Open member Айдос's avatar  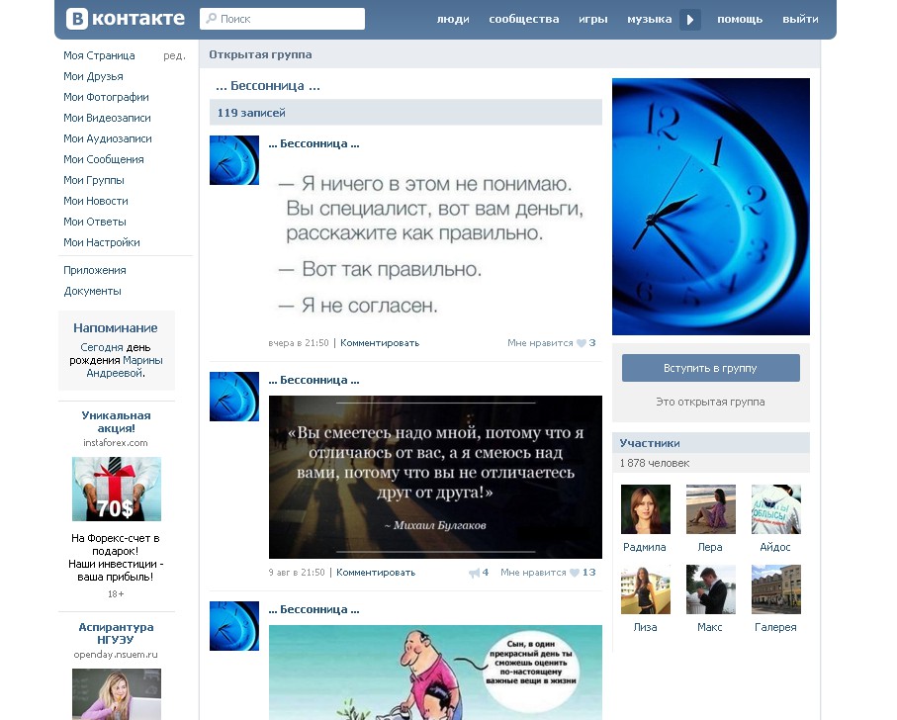(x=775, y=509)
